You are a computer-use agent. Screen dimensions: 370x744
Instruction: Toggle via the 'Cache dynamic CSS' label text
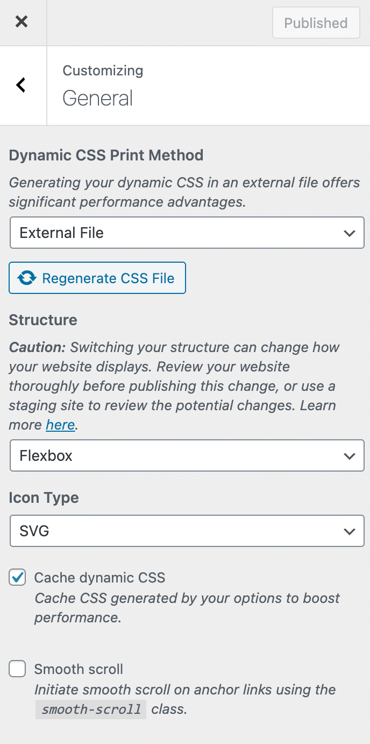point(99,578)
